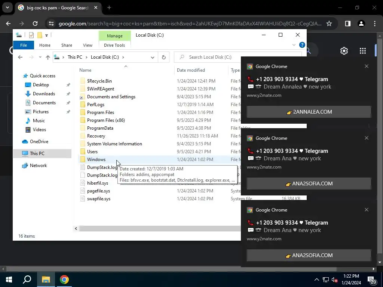Select the Manage contextual tab
This screenshot has width=383, height=287.
click(114, 36)
